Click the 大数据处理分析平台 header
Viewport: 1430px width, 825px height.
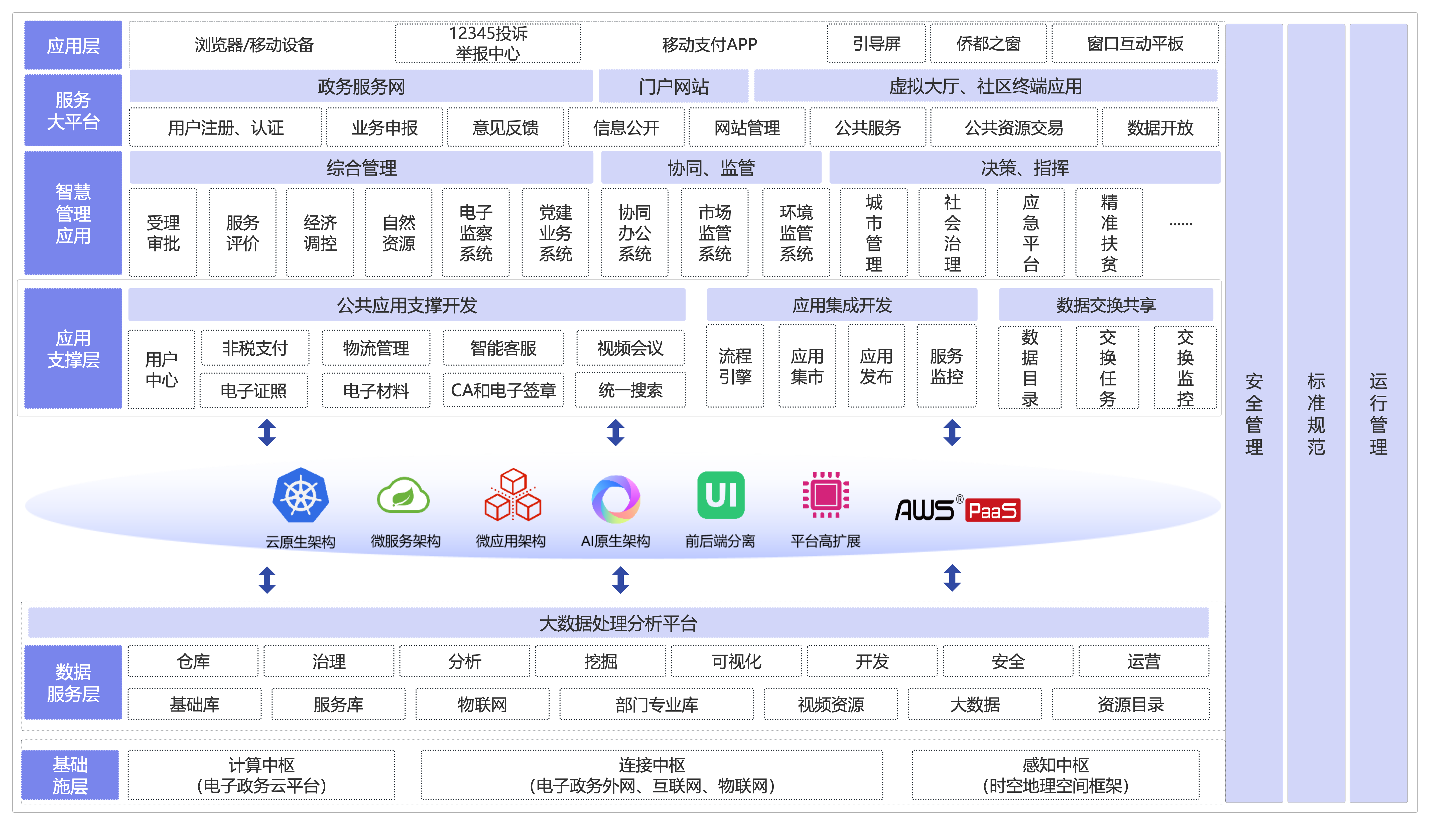pos(618,623)
